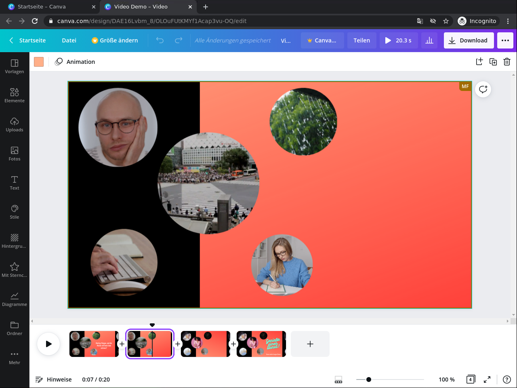
Task: Add transition between first and second scenes
Action: pyautogui.click(x=122, y=344)
